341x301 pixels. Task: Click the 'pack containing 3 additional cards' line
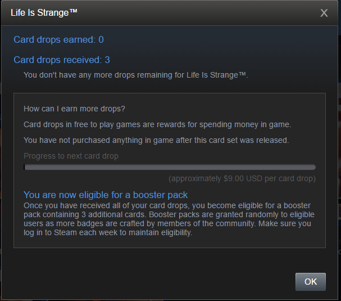169,214
